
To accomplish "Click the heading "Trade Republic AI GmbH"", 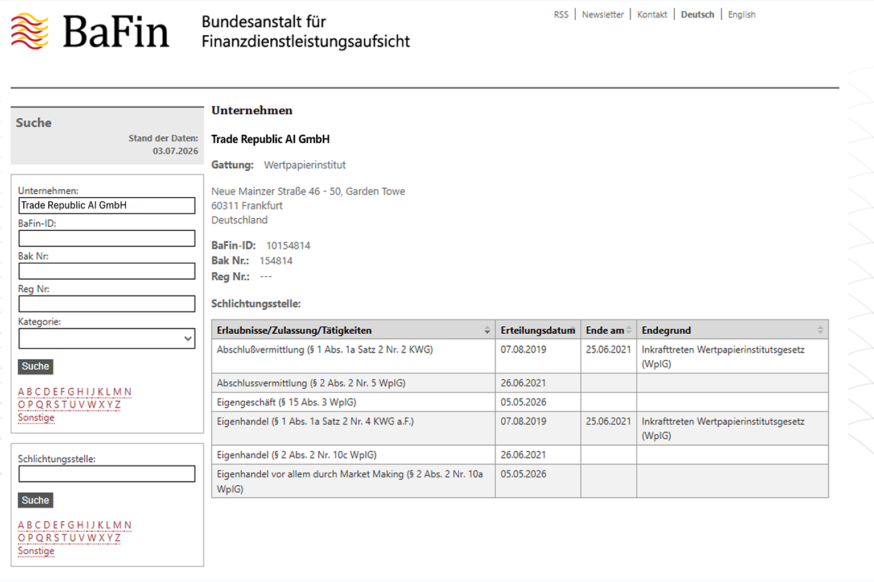I will (270, 139).
